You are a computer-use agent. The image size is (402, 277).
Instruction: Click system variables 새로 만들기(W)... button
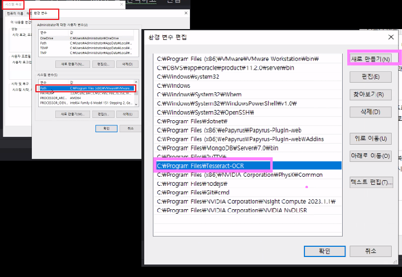tap(72, 114)
